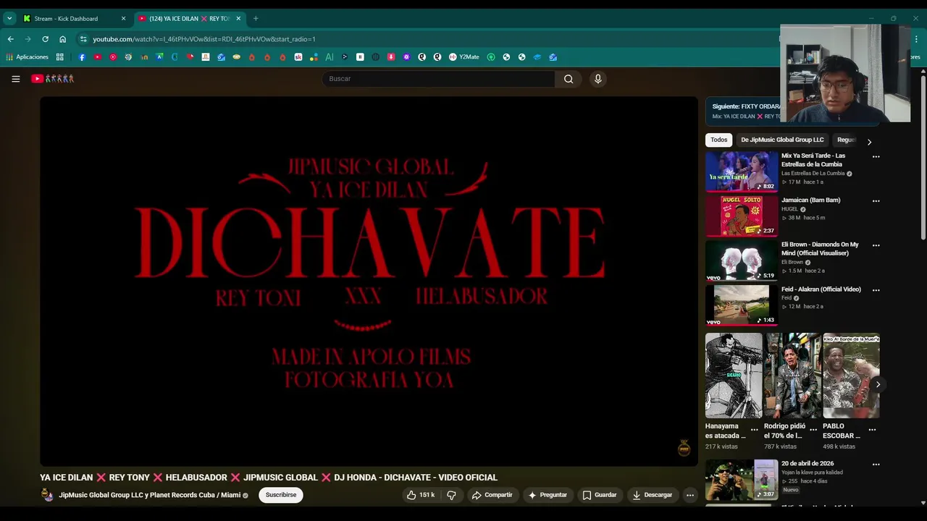
Task: Open 20 de abril de 2026 thumbnail
Action: (742, 480)
